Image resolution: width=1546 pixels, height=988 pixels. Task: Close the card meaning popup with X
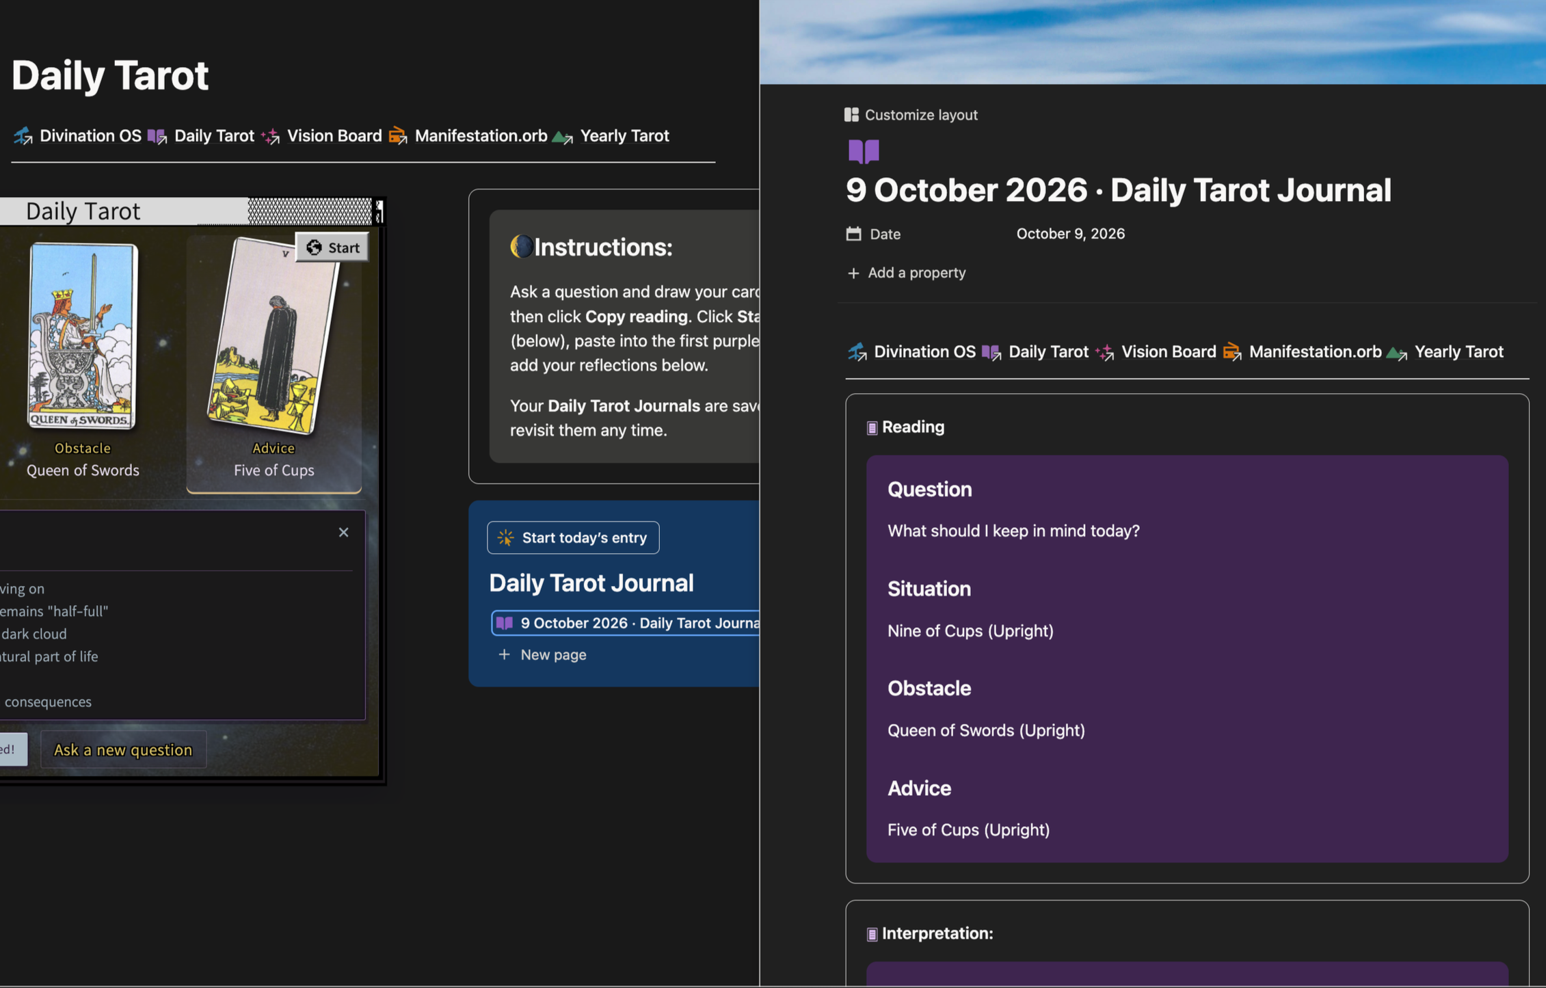pos(343,532)
